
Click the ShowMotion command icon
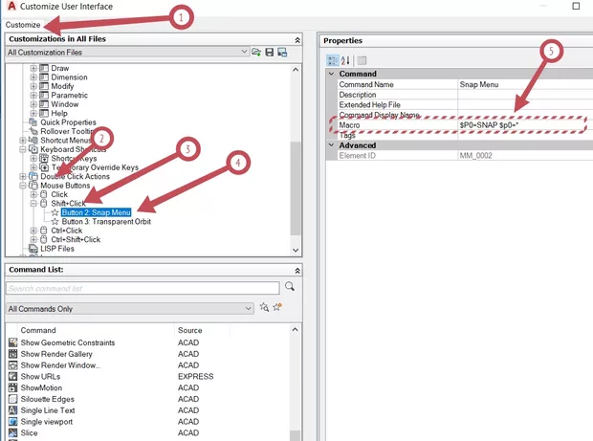click(13, 388)
